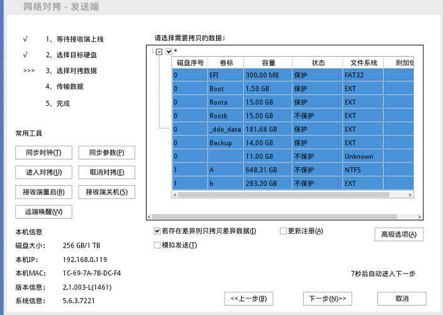Click 接收端关机(S) button

click(107, 192)
